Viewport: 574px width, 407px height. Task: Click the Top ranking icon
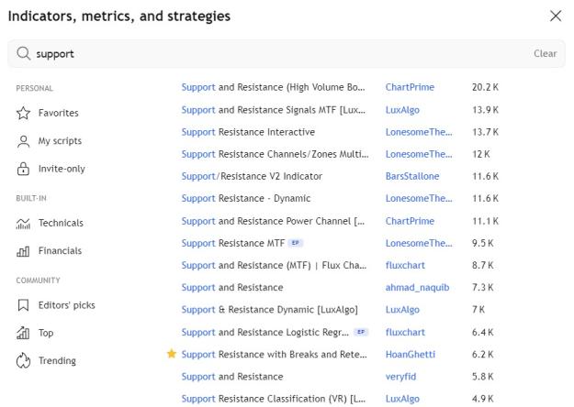coord(23,333)
